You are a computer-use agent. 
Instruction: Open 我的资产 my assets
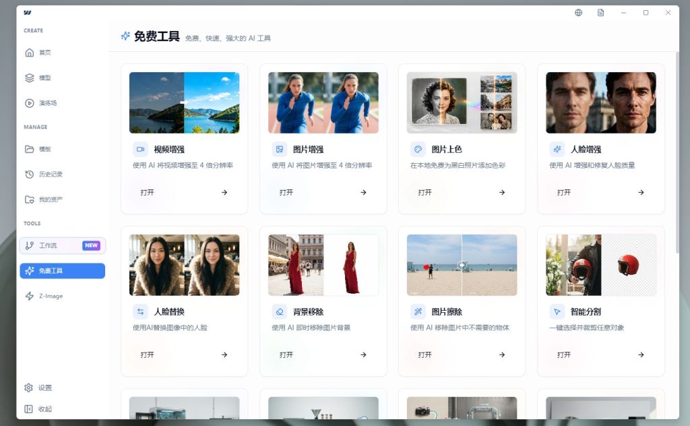pyautogui.click(x=62, y=200)
